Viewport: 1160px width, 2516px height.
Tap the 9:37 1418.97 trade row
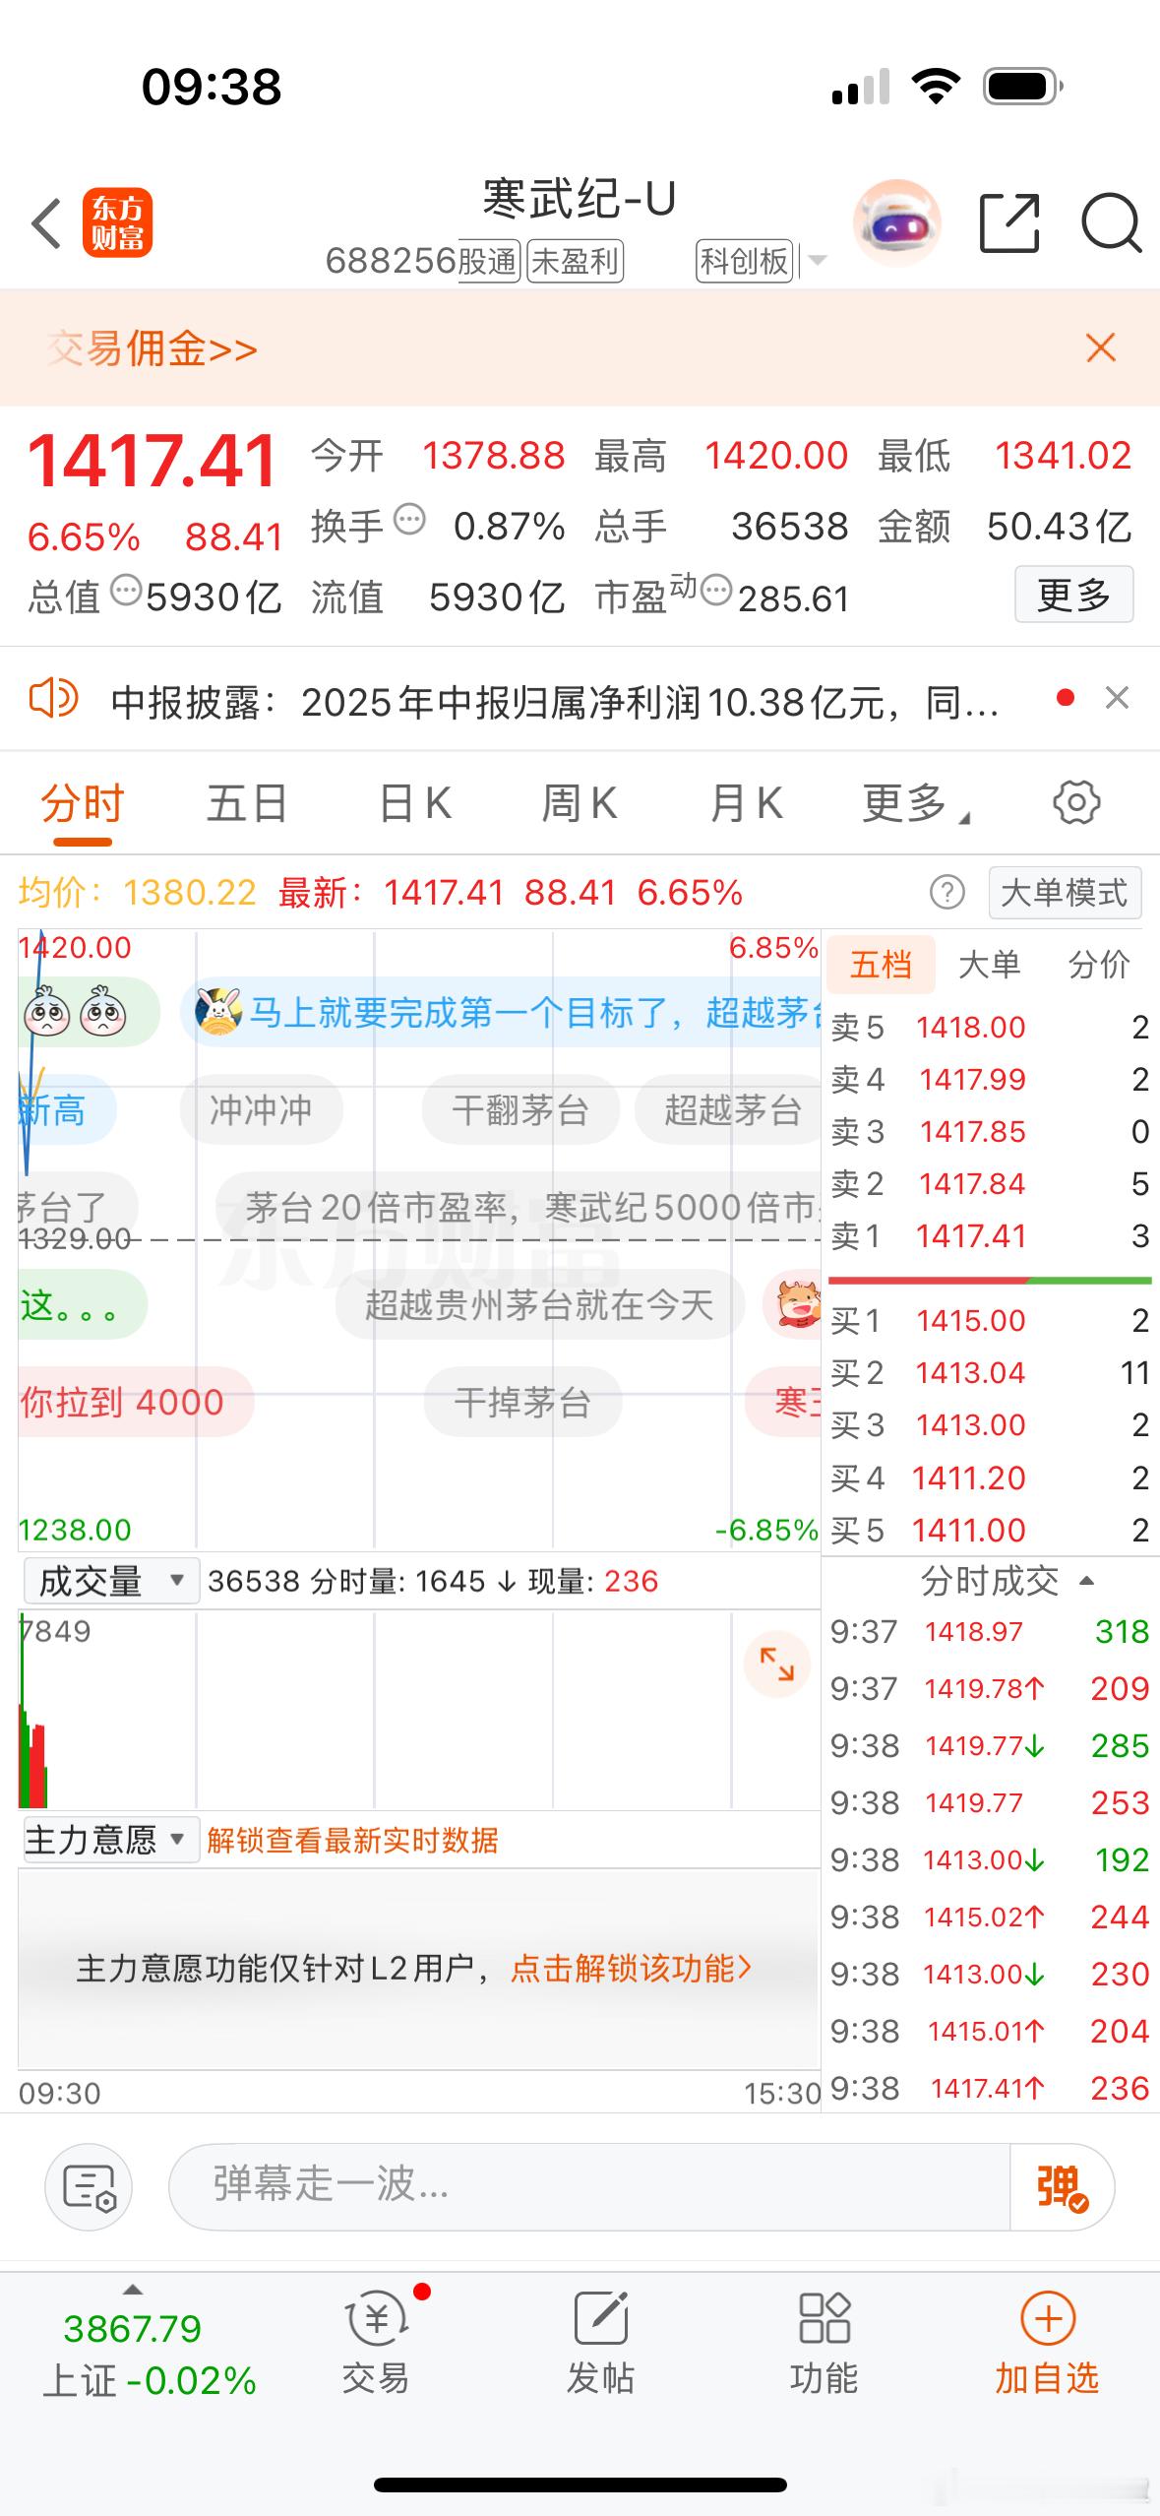[990, 1631]
